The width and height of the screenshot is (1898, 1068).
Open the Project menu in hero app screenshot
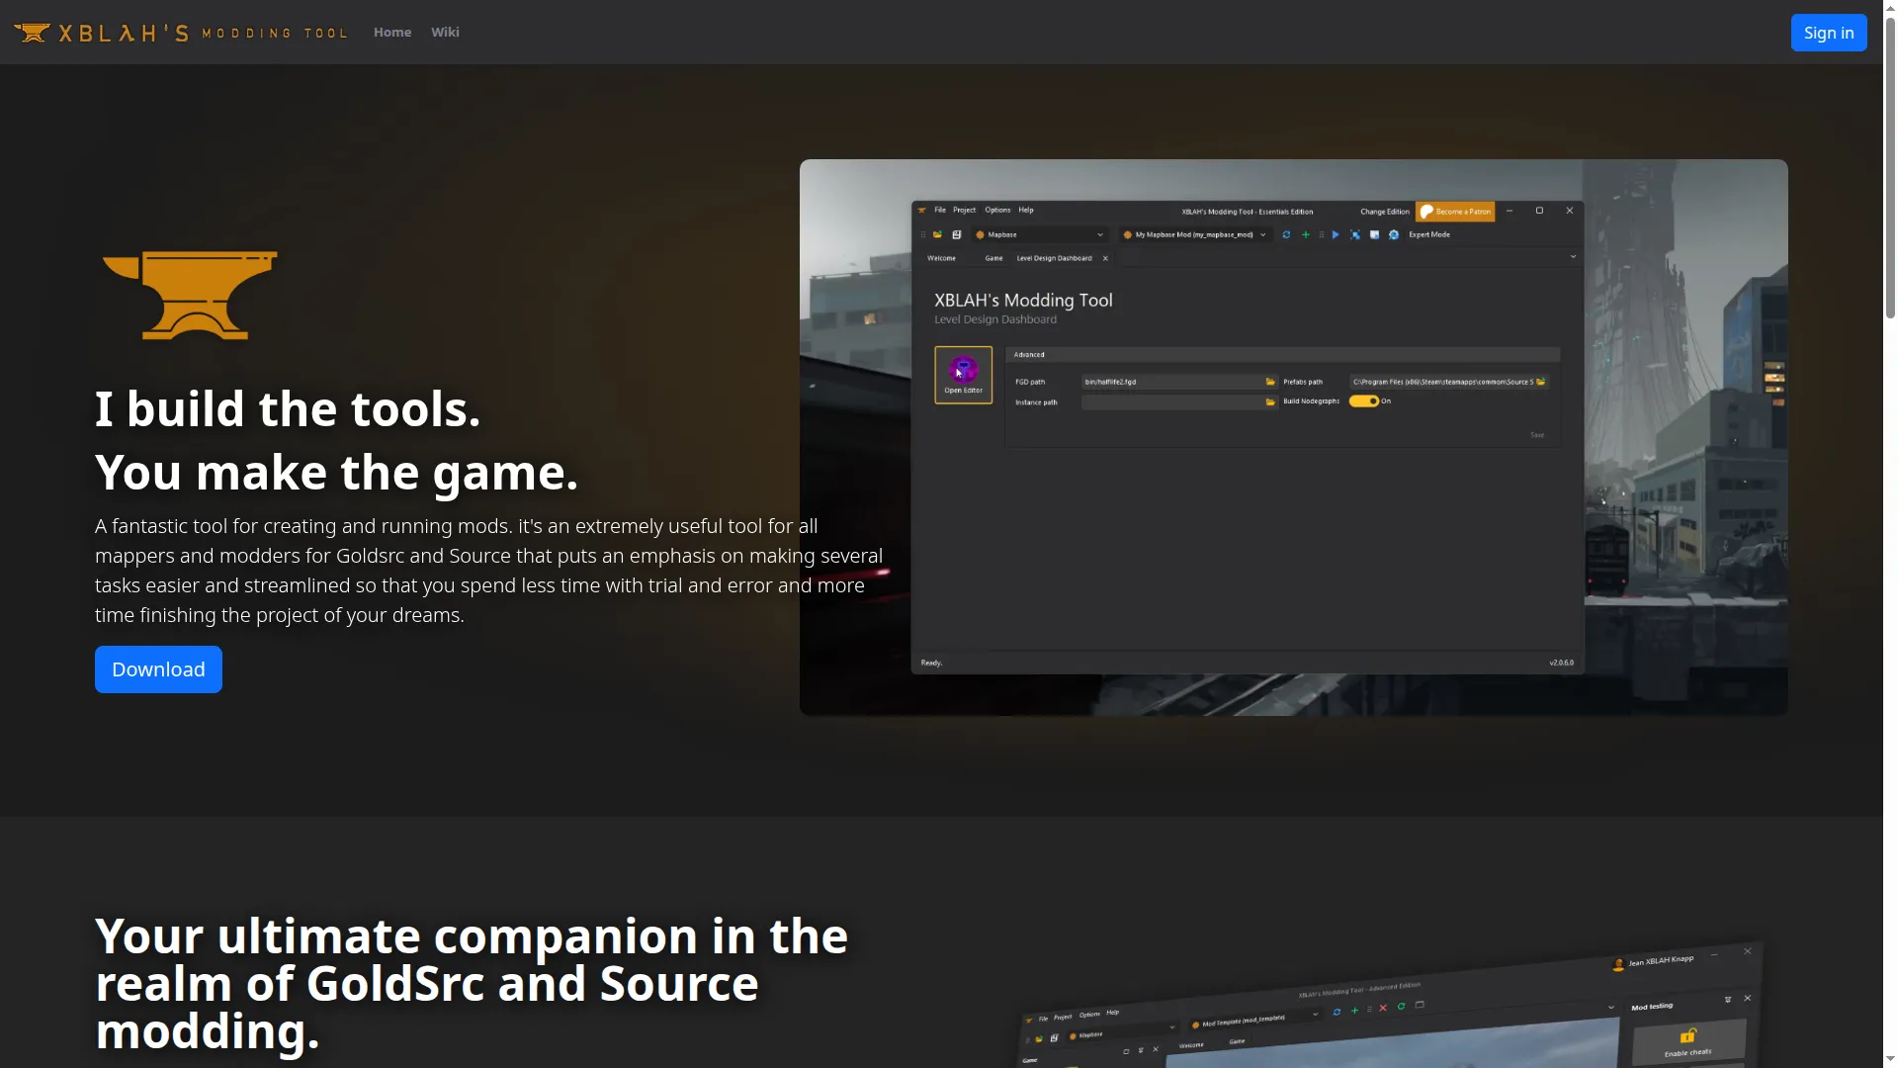pyautogui.click(x=964, y=210)
